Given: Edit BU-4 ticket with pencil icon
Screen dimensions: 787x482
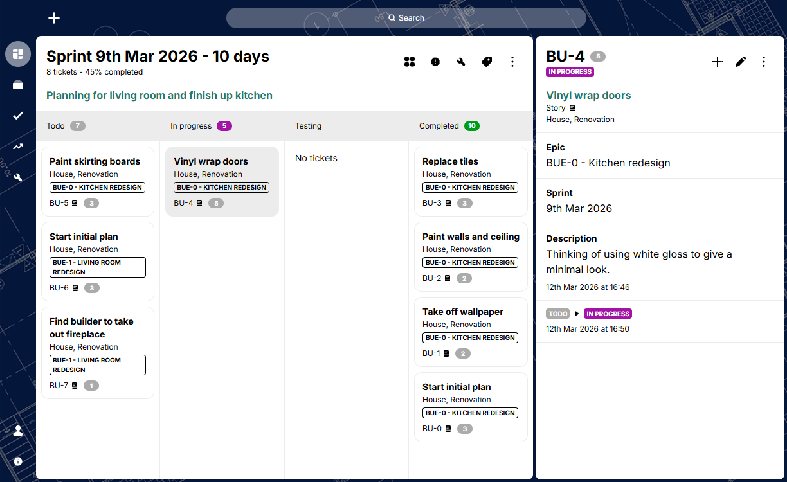Looking at the screenshot, I should 741,62.
